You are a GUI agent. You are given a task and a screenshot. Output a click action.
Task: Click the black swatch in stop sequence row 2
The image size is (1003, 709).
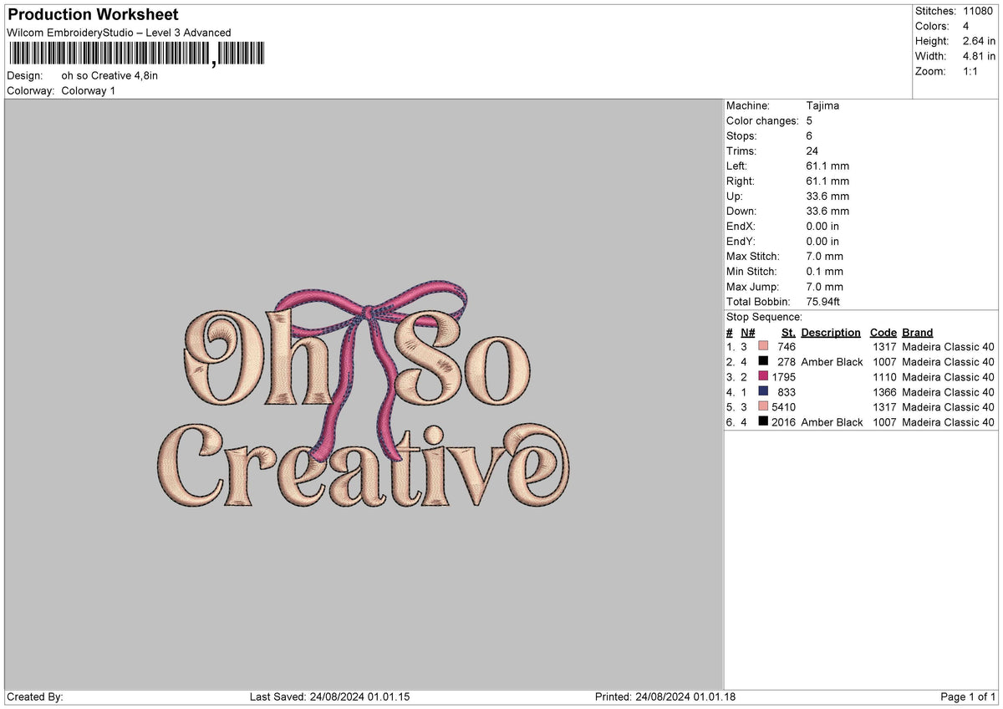[x=763, y=362]
